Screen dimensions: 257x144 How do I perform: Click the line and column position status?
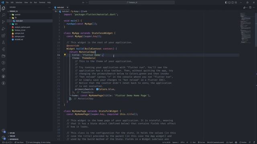click(166, 142)
